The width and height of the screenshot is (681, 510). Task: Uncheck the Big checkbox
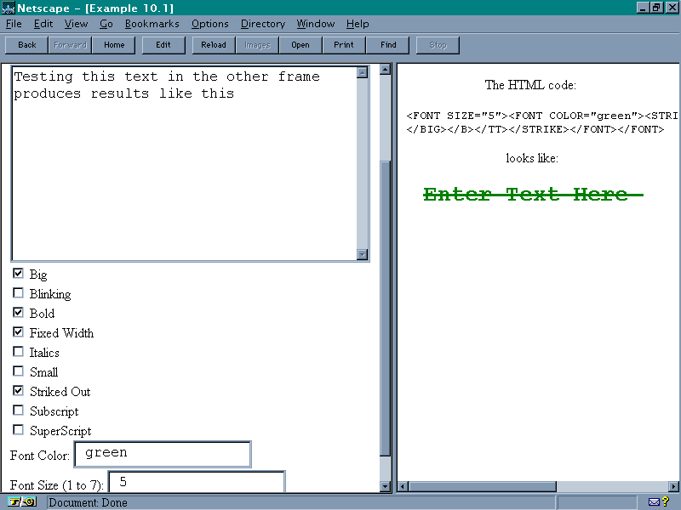click(19, 274)
